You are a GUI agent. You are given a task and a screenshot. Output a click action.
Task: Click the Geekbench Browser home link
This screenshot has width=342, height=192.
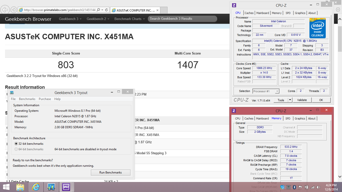[28, 19]
